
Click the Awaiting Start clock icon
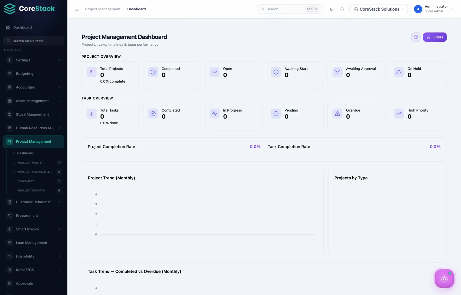pyautogui.click(x=276, y=72)
